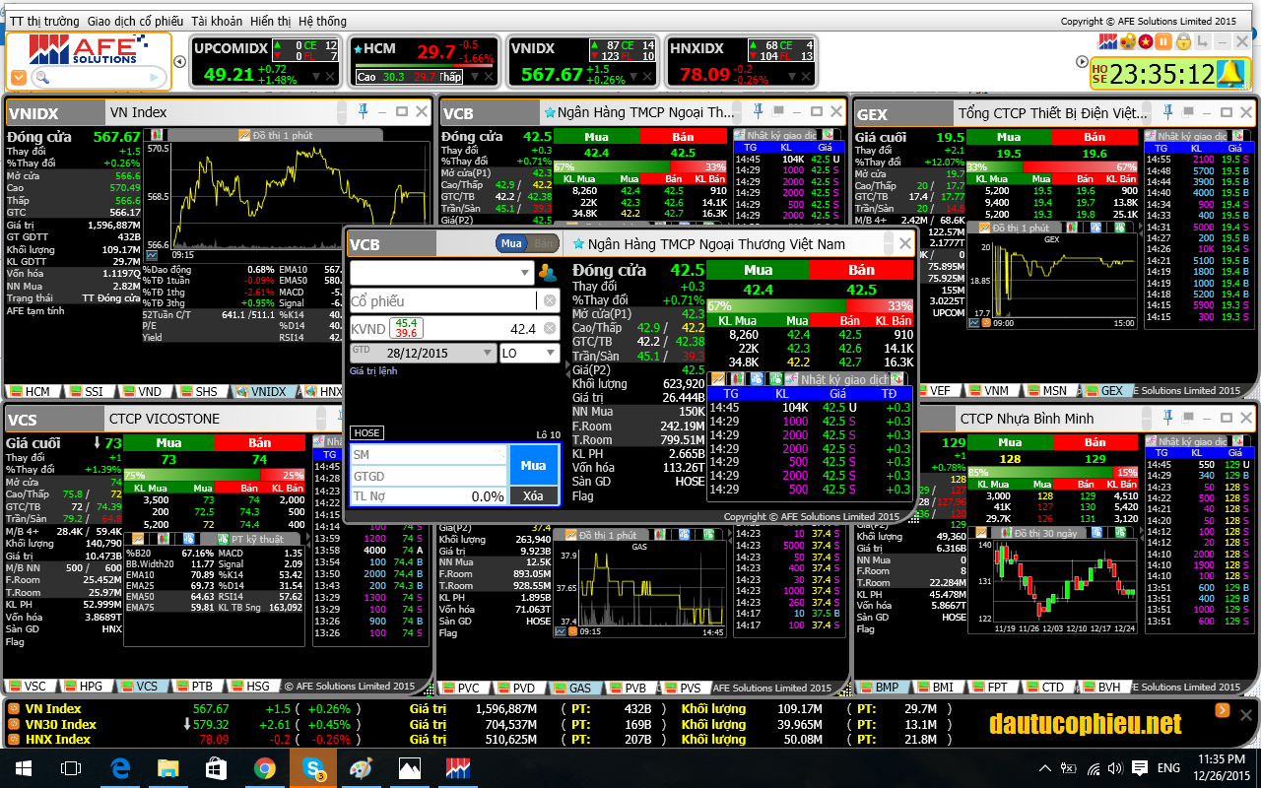The width and height of the screenshot is (1261, 788).
Task: Select the UPCOMIDX index ticker box
Action: pos(266,61)
